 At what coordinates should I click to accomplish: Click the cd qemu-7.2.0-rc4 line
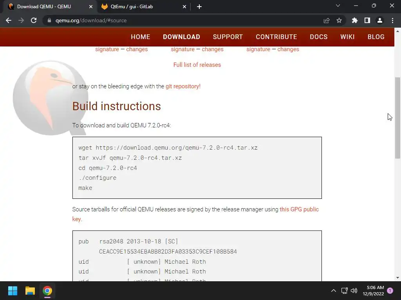[108, 168]
